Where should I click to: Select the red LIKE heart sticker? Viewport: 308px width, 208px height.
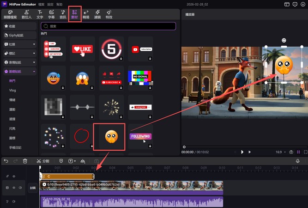[82, 49]
